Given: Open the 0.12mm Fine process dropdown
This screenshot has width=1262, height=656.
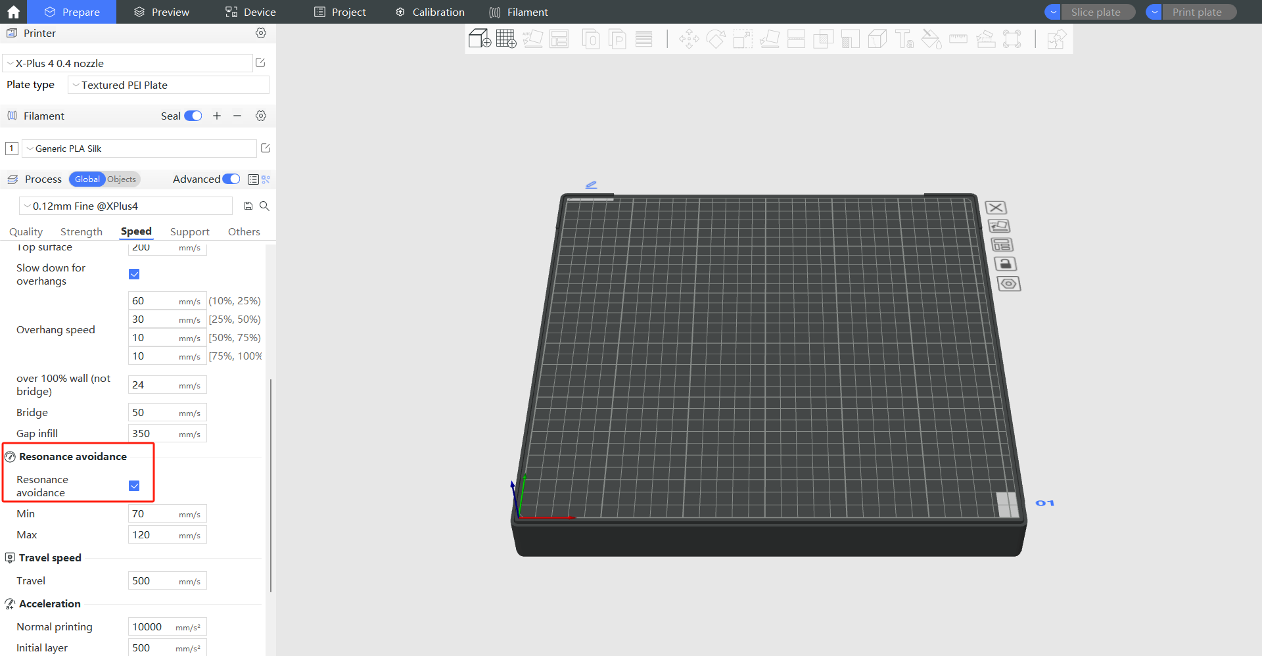Looking at the screenshot, I should point(126,206).
